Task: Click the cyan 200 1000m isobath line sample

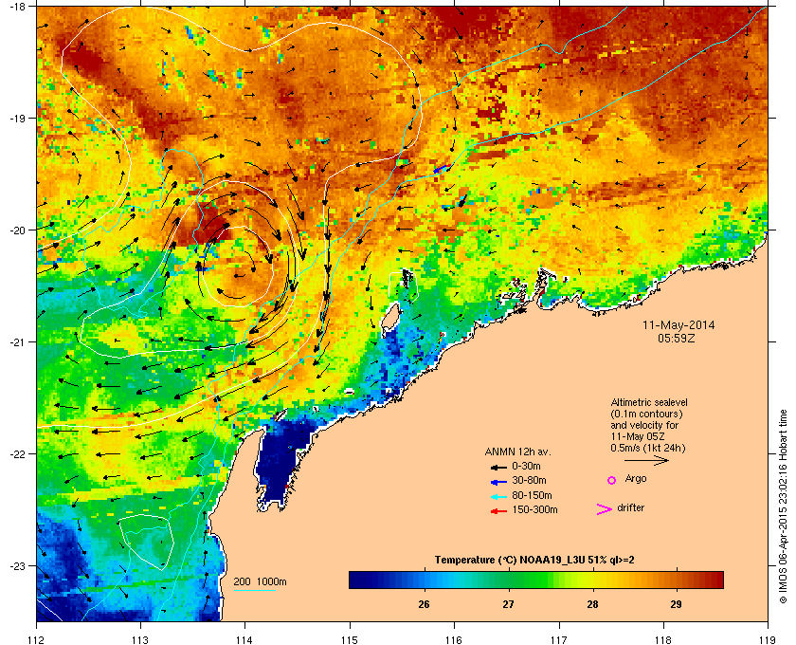Action: [x=254, y=590]
